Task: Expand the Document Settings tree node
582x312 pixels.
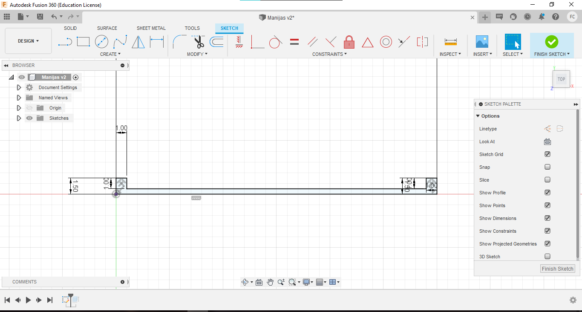Action: pos(19,87)
